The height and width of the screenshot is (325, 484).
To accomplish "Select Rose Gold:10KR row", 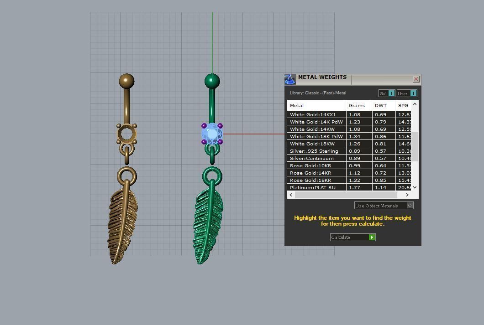I will click(349, 165).
